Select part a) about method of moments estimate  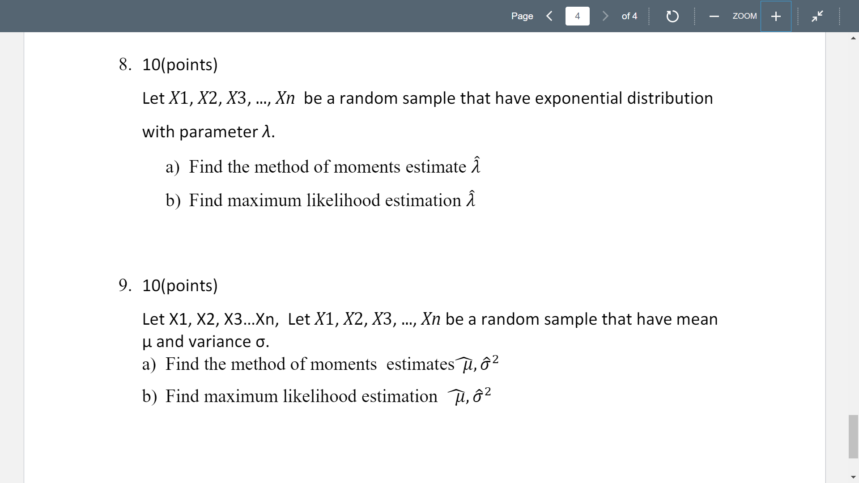click(x=322, y=167)
